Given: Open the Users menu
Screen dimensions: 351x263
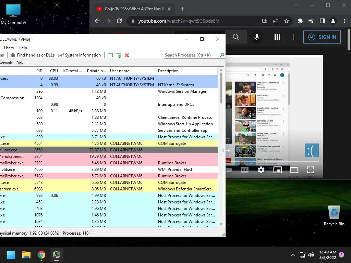Looking at the screenshot, I should (9, 48).
